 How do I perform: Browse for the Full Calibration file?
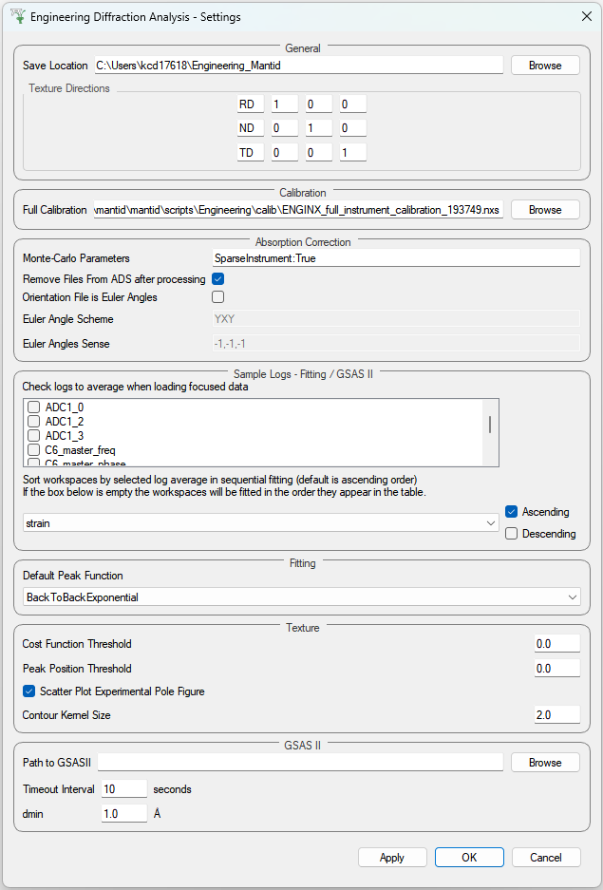pyautogui.click(x=545, y=210)
